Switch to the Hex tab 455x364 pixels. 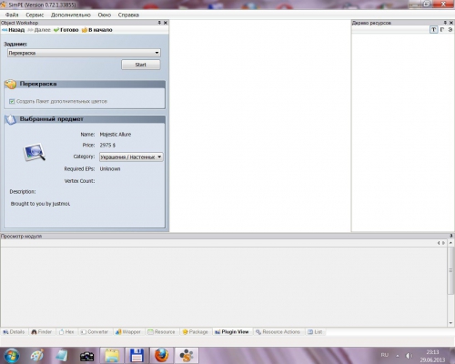coord(66,332)
